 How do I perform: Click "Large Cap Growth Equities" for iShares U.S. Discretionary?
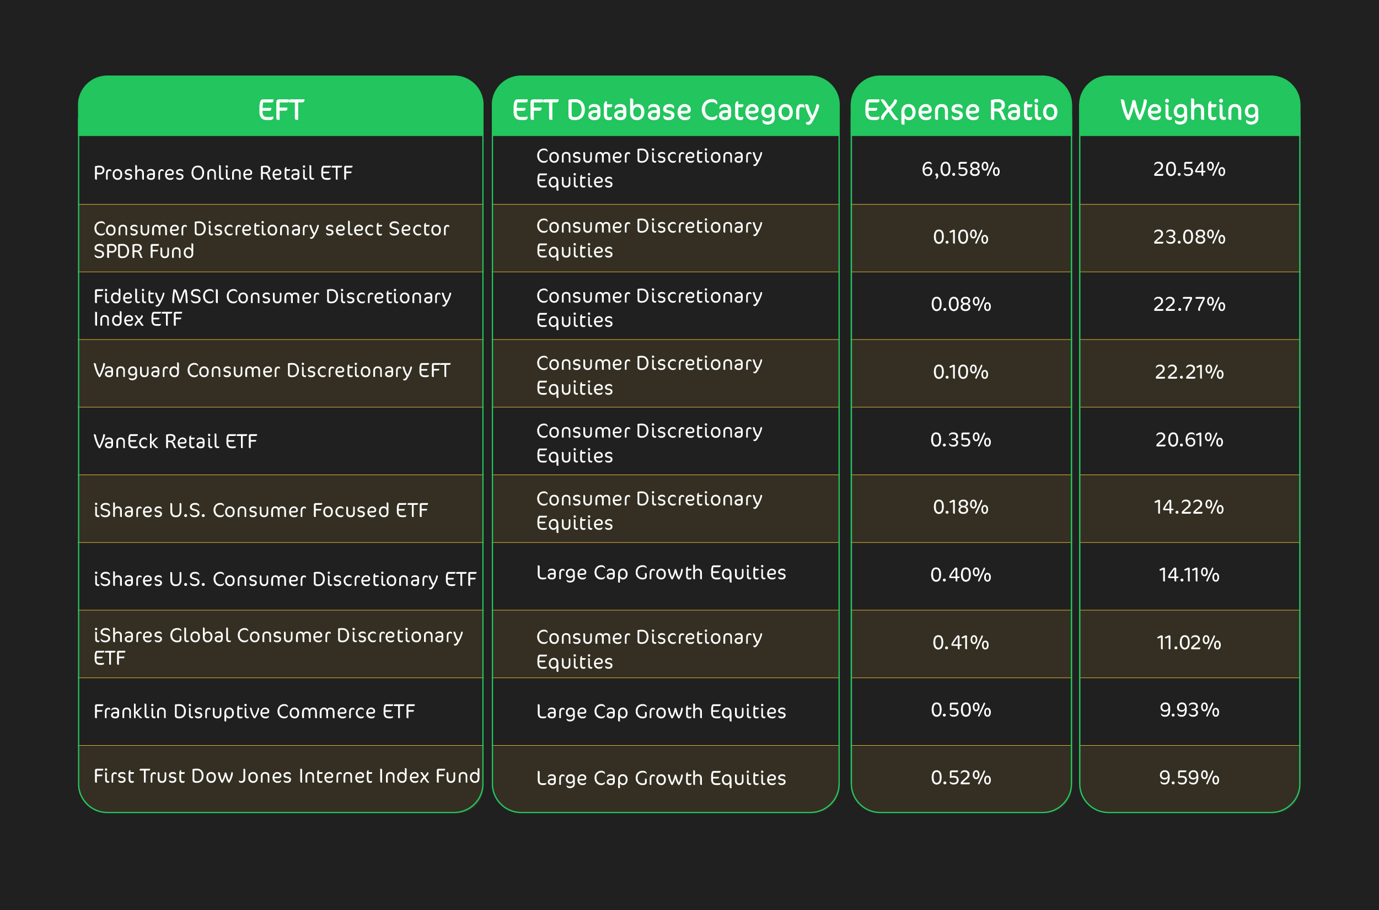(661, 573)
